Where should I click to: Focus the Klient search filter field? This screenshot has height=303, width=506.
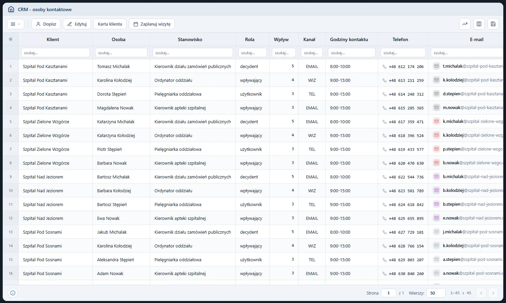click(x=55, y=53)
